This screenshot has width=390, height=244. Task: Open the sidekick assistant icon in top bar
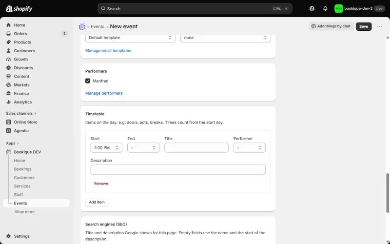pos(312,9)
